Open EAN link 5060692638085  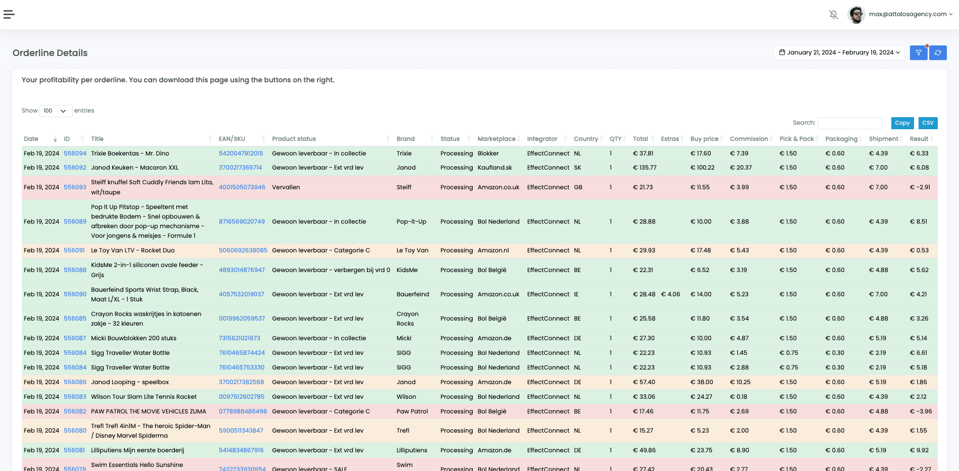pyautogui.click(x=243, y=250)
